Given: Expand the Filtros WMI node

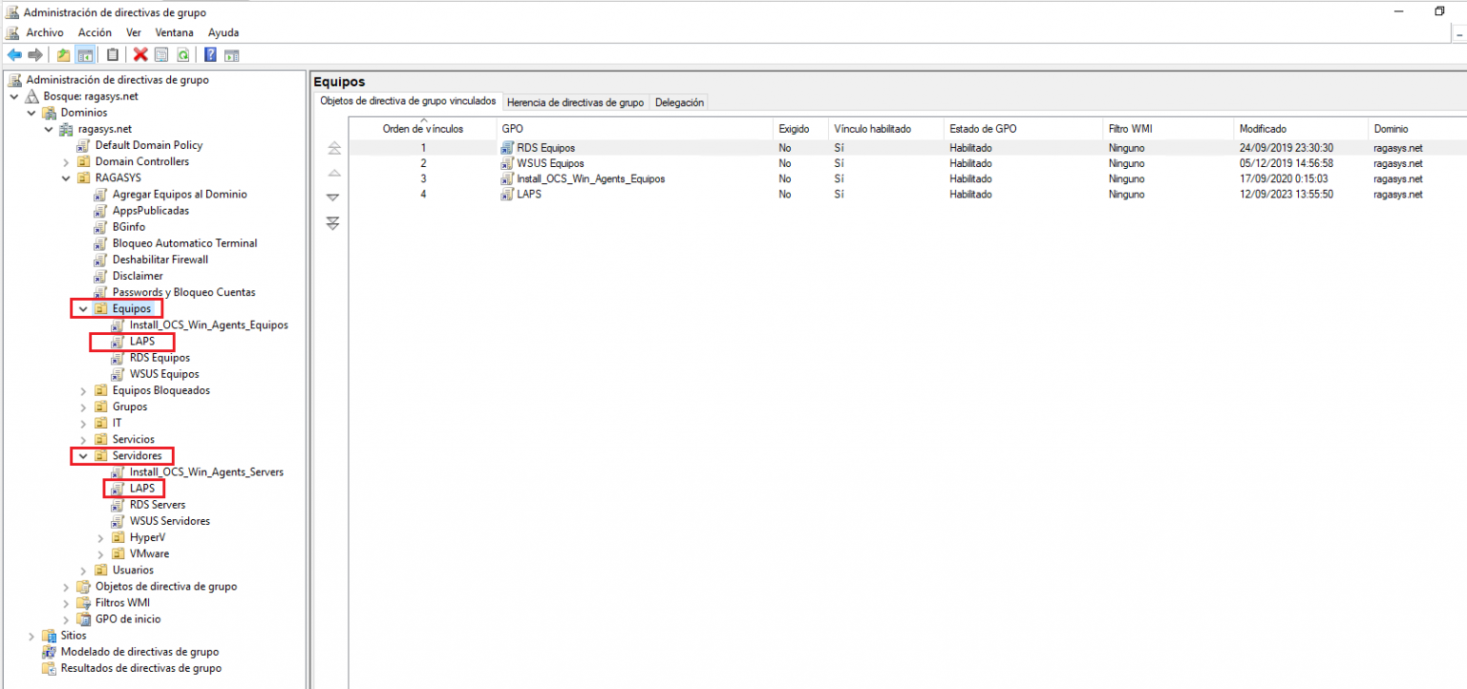Looking at the screenshot, I should 65,602.
